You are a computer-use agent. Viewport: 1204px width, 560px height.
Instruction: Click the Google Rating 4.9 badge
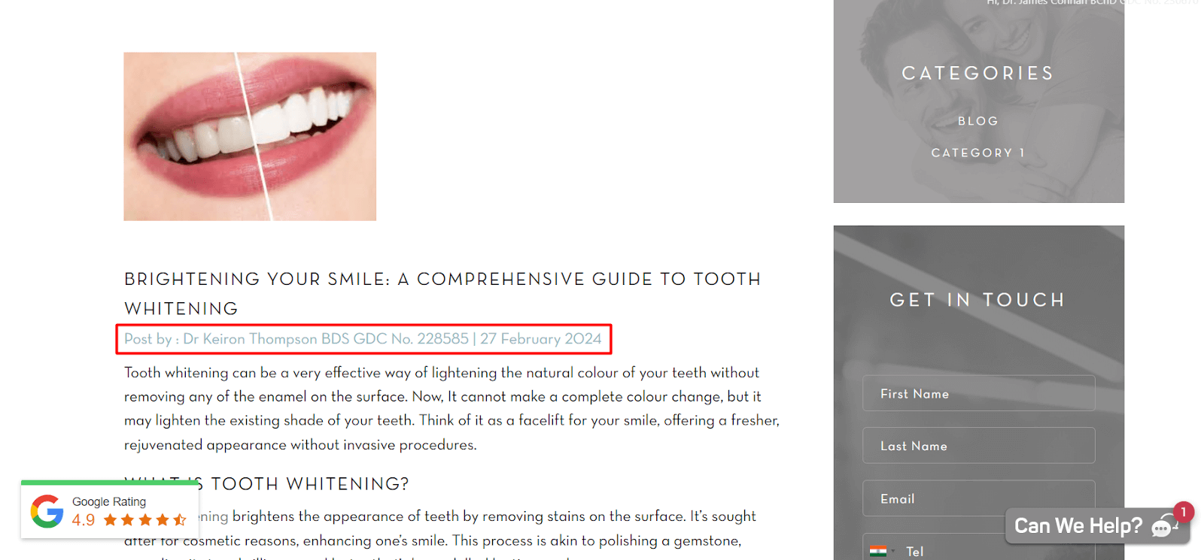(110, 511)
